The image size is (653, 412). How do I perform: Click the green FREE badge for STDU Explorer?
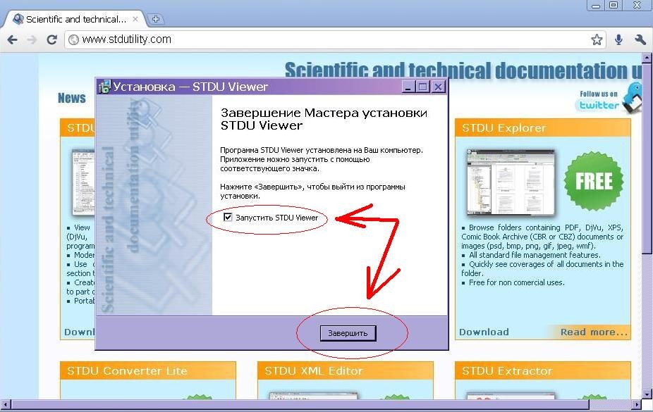coord(594,181)
